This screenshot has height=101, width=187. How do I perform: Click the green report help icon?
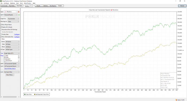[x=19, y=15]
